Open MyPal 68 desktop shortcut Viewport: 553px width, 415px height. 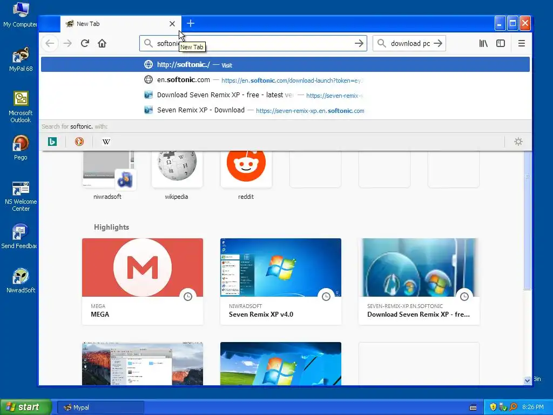click(x=21, y=59)
